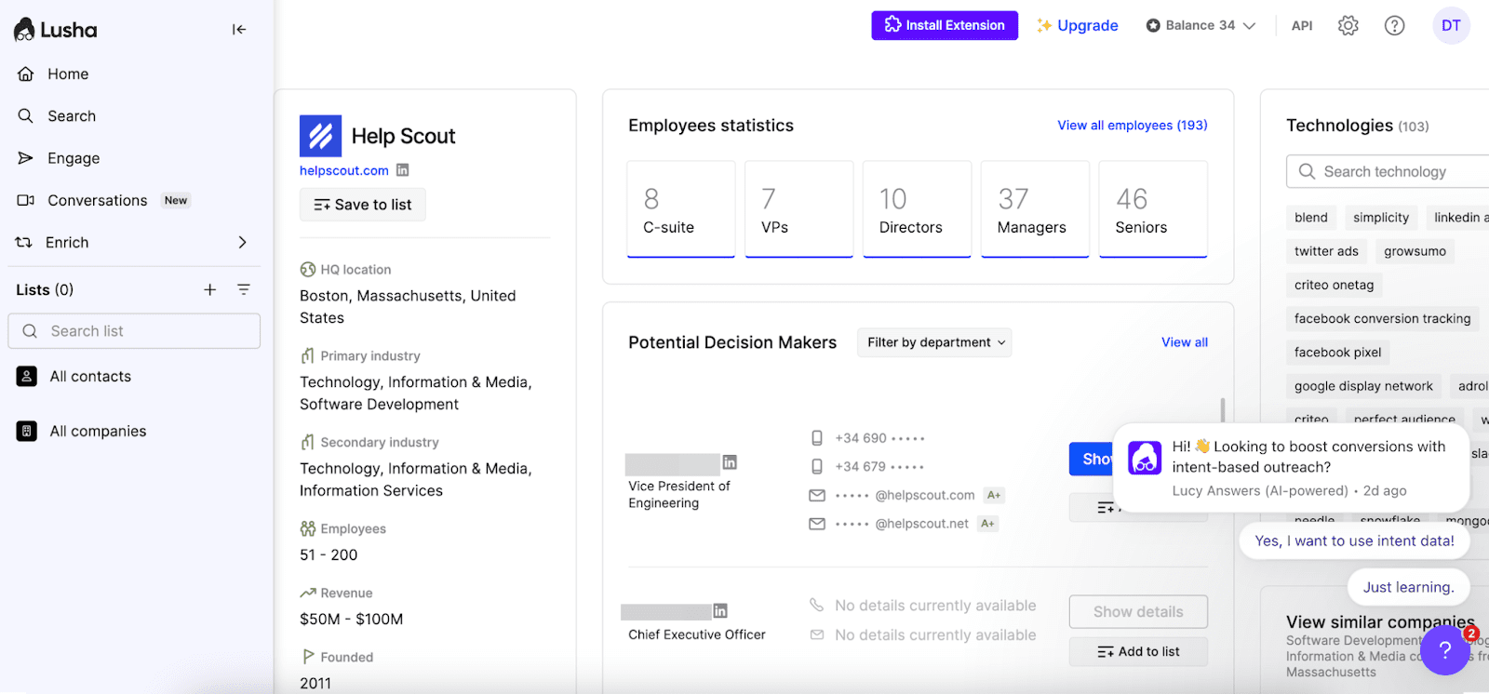Open the purple help chat bubble

point(1443,650)
